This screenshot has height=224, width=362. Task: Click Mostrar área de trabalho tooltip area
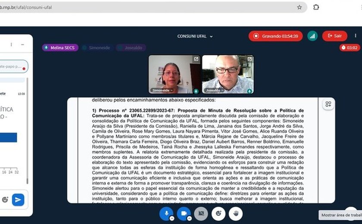tap(340, 215)
